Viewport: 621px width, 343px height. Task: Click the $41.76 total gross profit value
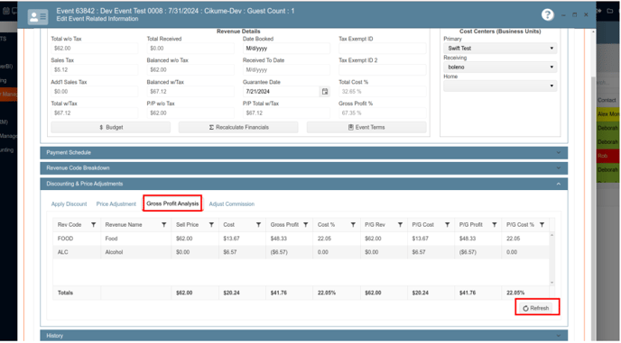278,293
